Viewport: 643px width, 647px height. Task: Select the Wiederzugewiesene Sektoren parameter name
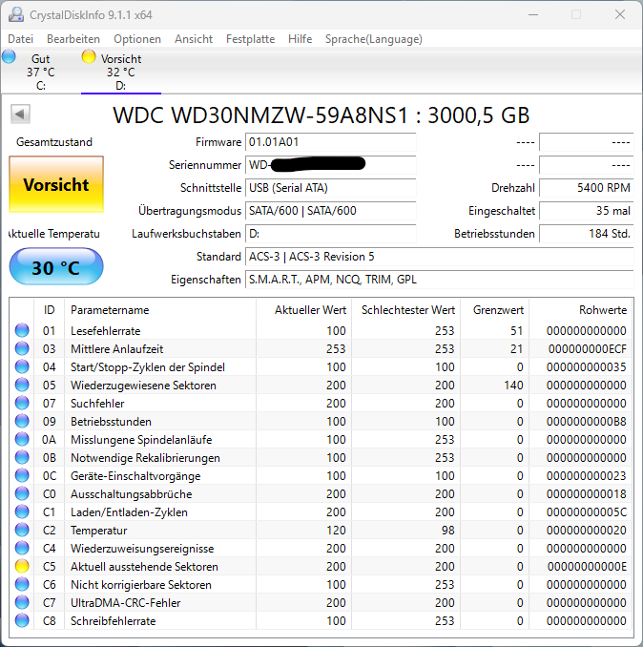[143, 386]
